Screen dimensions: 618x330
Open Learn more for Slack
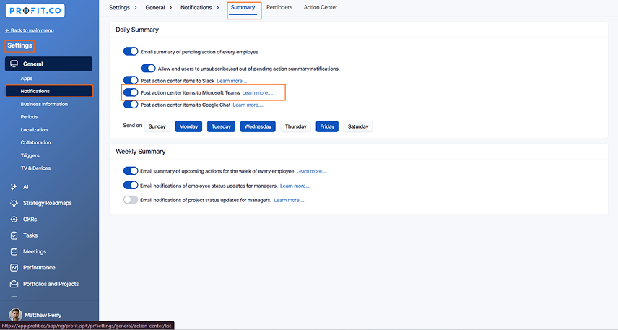232,81
